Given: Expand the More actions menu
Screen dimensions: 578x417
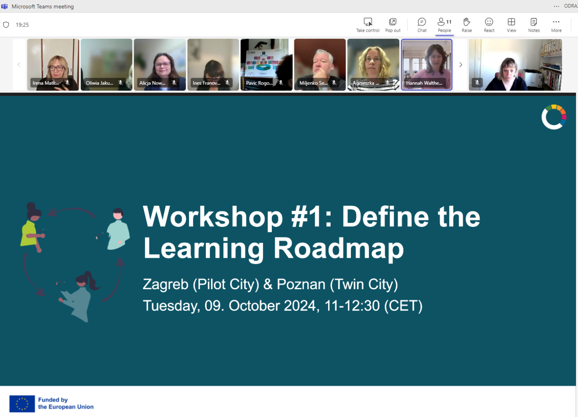Looking at the screenshot, I should tap(556, 22).
